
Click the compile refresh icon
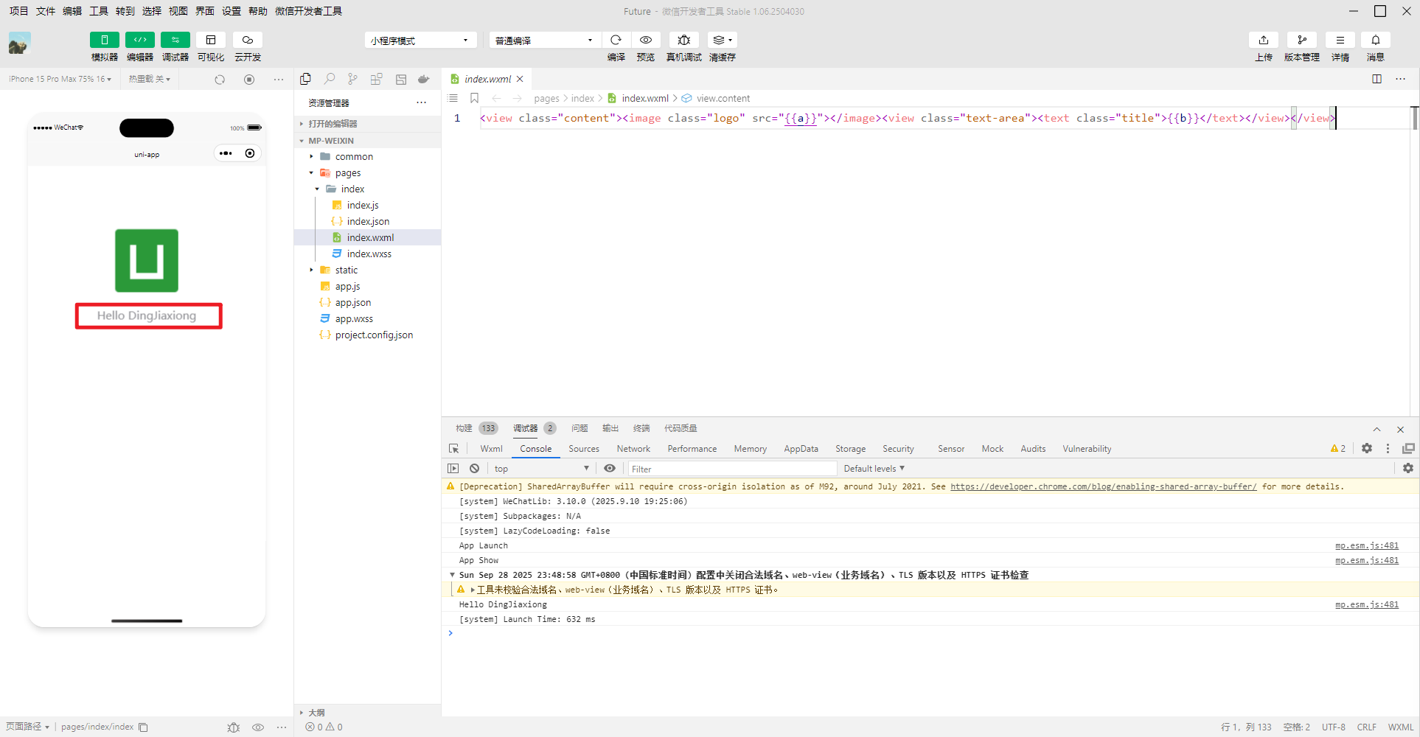coord(616,40)
